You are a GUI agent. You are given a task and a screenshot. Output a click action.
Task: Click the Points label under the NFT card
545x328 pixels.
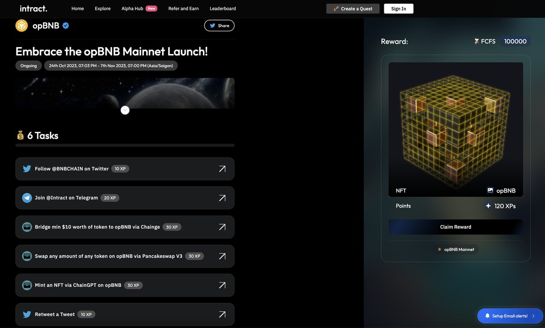[x=403, y=206]
